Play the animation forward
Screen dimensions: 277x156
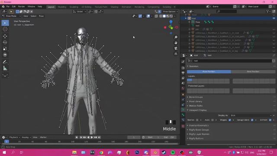[x=92, y=137]
